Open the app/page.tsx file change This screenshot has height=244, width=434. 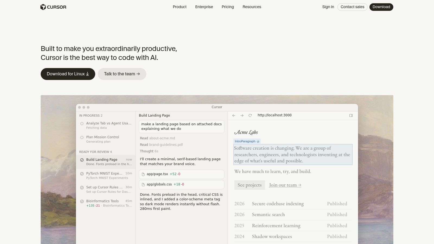(181, 174)
